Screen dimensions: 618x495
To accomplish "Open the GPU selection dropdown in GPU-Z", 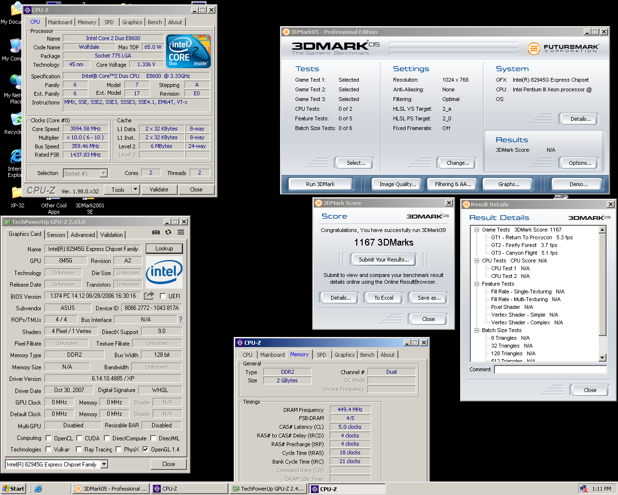I will point(104,465).
